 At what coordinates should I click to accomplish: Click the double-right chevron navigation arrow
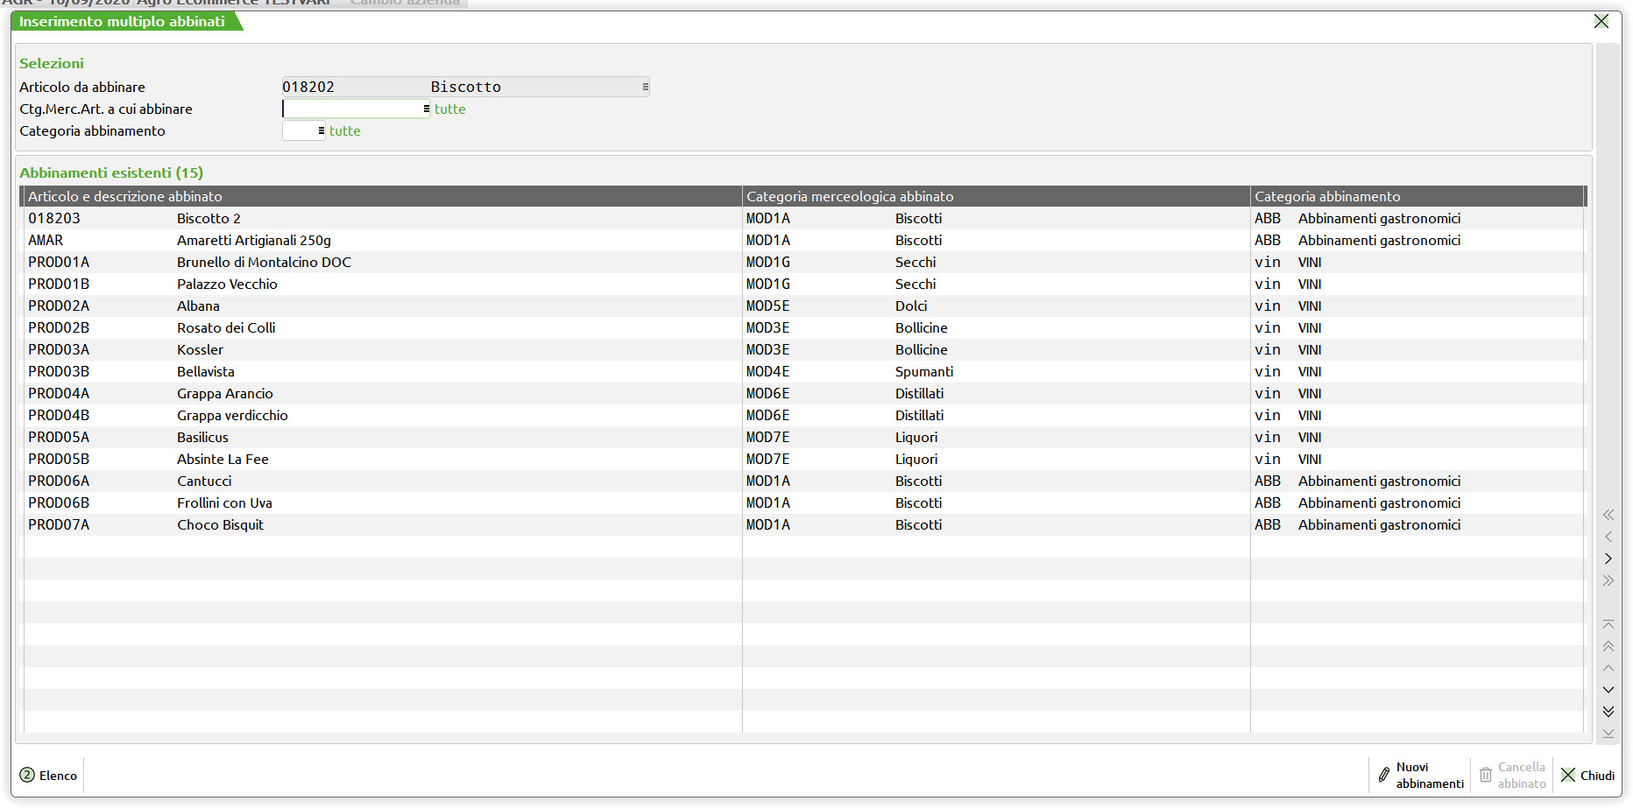tap(1608, 580)
